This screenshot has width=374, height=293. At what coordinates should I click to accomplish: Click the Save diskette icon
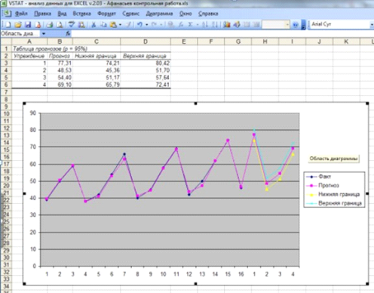pos(28,25)
